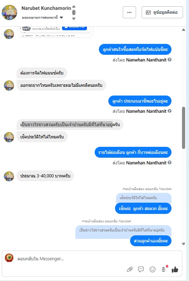Click the scroll-up arrow beside Narubet's name
This screenshot has width=189, height=281.
coord(74,7)
